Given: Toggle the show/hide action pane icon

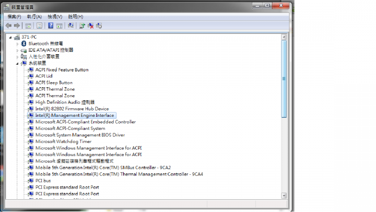Looking at the screenshot, I should click(x=59, y=26).
